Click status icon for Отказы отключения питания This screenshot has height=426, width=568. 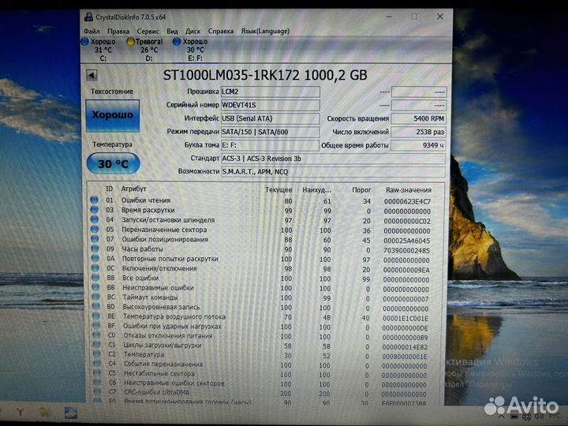click(97, 335)
